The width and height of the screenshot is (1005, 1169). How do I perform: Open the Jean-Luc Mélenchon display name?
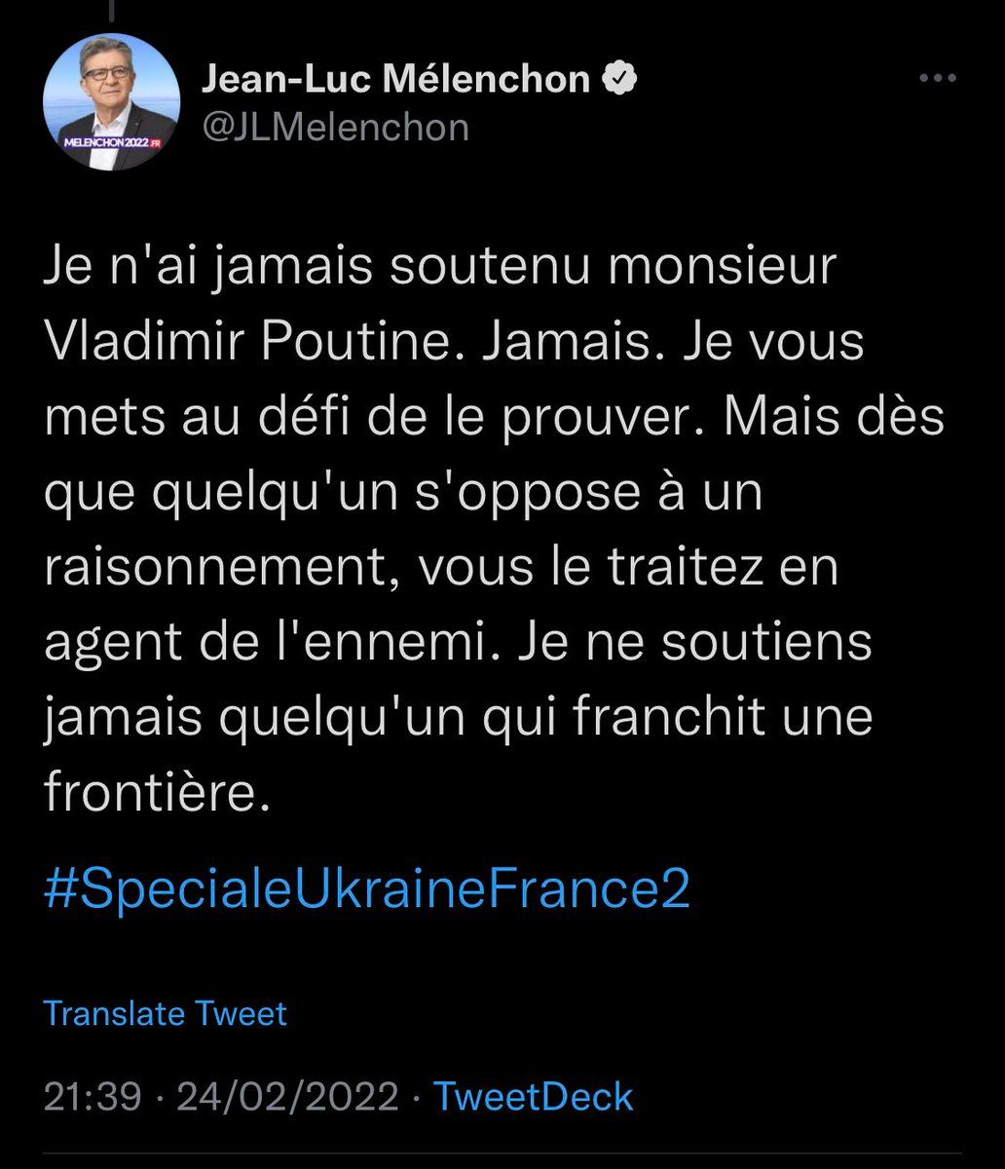click(x=395, y=80)
